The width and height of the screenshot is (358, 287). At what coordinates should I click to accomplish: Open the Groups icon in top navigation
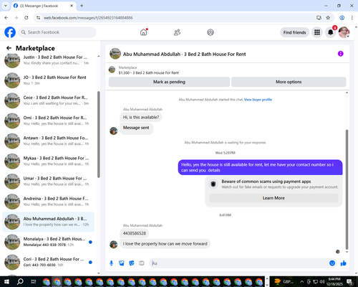(x=211, y=32)
